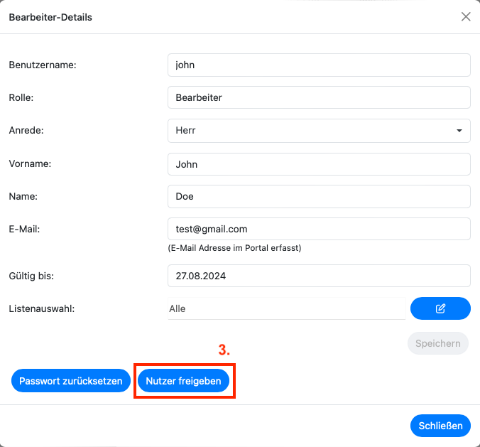The width and height of the screenshot is (480, 447).
Task: Click the Bearbeiter-Details dialog title
Action: point(50,17)
